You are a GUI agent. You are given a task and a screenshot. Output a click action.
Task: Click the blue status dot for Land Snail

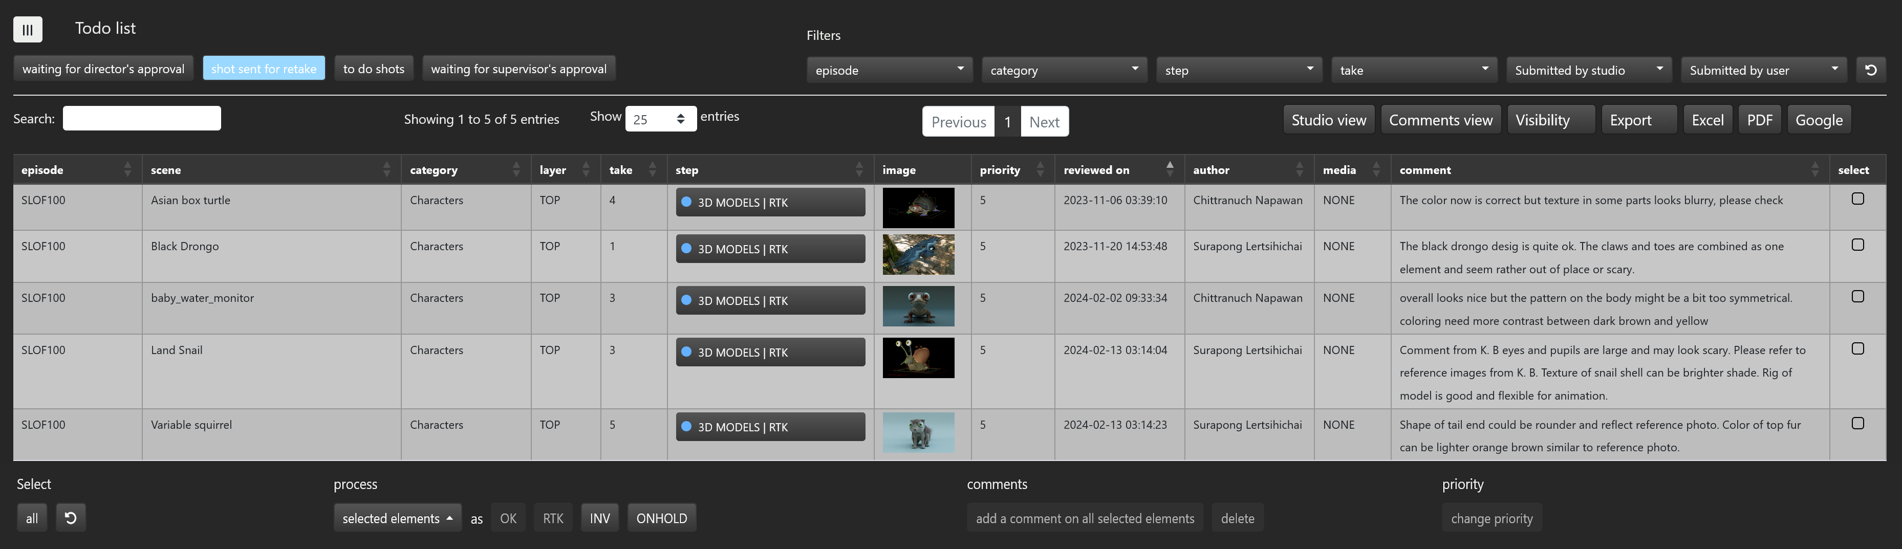pos(686,352)
